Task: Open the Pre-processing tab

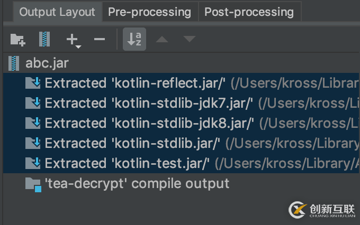Action: pos(149,12)
